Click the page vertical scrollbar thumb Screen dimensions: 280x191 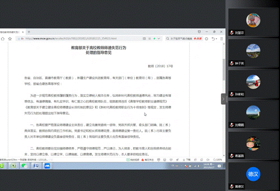pos(224,69)
